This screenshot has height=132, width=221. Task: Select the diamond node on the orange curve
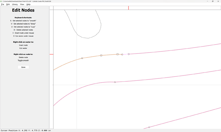tap(82, 58)
